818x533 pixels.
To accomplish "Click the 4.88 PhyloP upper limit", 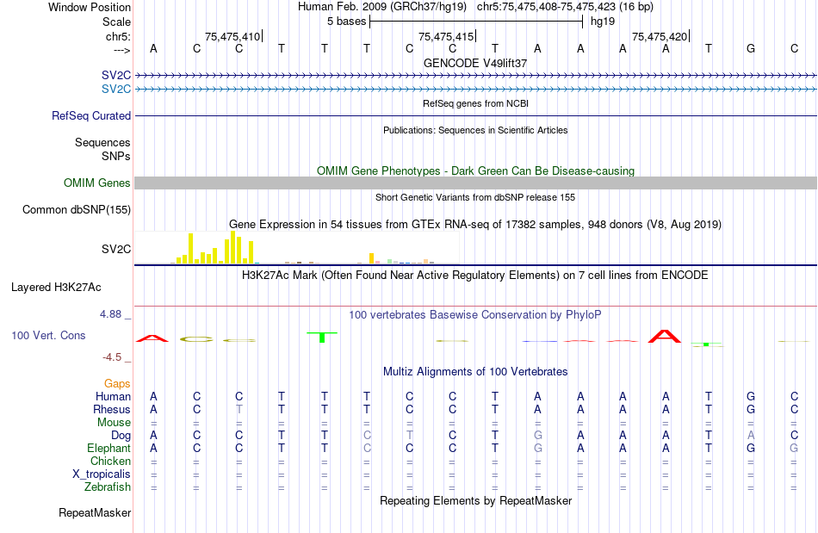I will (110, 314).
